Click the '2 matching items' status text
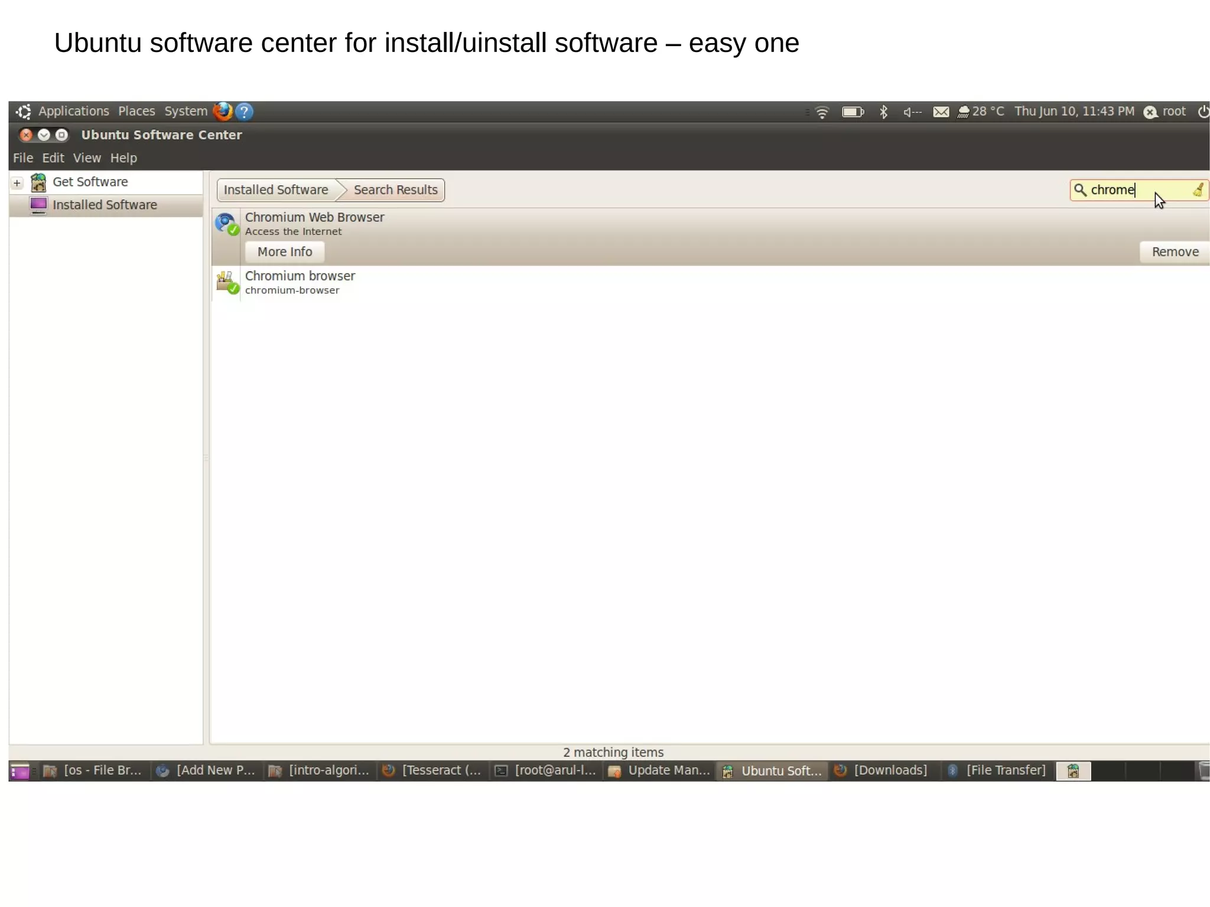The height and width of the screenshot is (907, 1210). [x=613, y=752]
